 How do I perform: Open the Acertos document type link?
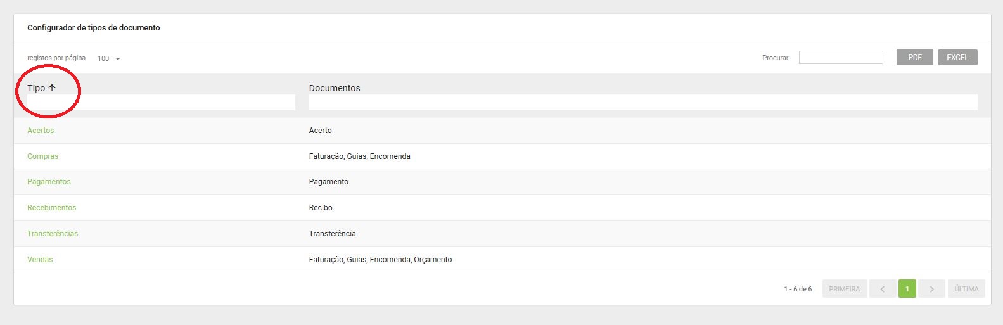click(41, 131)
